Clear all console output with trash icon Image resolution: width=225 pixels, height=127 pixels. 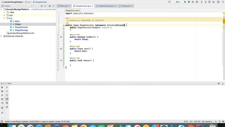tap(7, 107)
